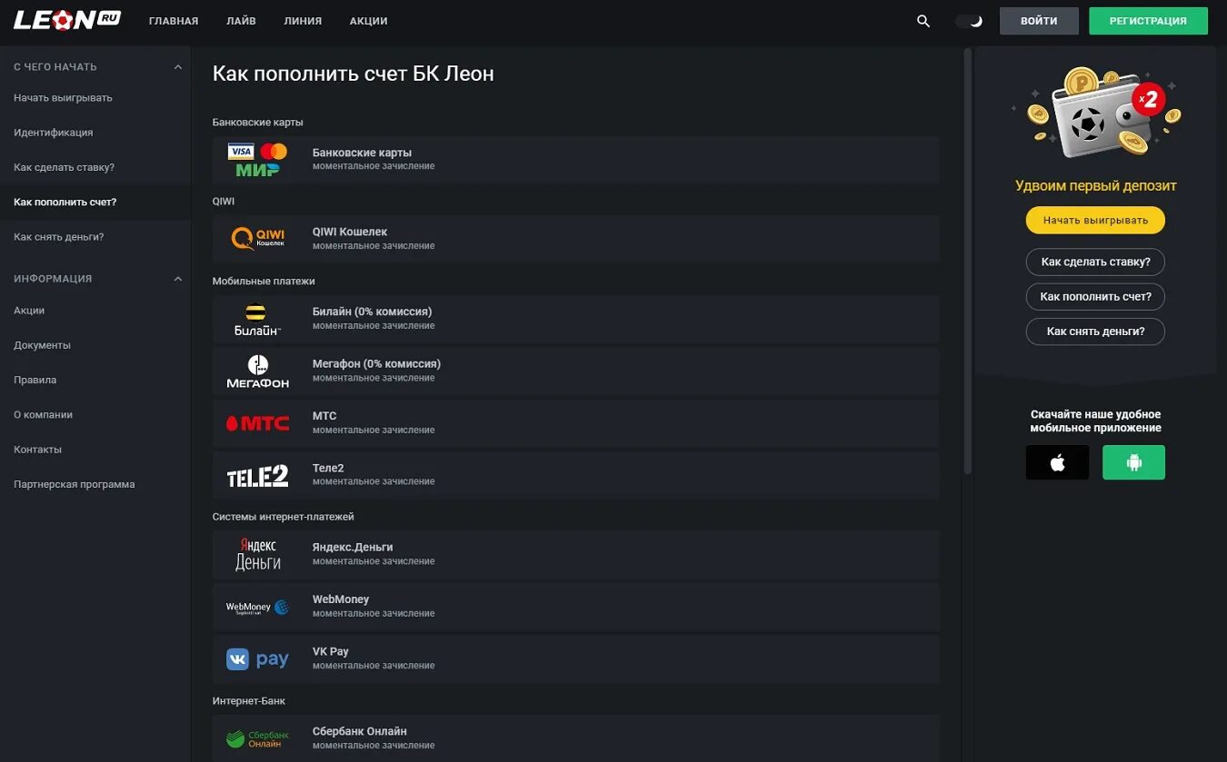Image resolution: width=1227 pixels, height=762 pixels.
Task: Open Идентификация in the sidebar
Action: (54, 133)
